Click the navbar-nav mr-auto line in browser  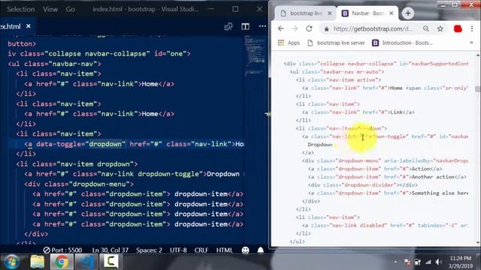(x=337, y=72)
